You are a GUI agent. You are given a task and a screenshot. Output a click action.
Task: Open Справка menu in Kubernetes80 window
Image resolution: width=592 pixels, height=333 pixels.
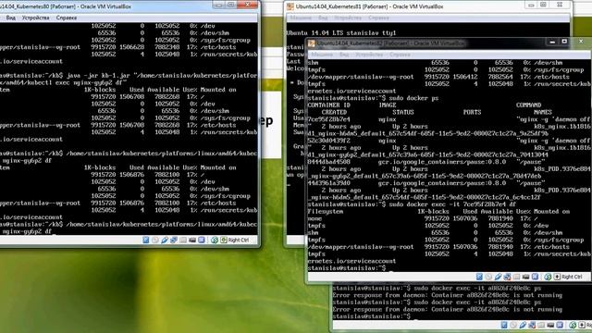[x=67, y=18]
